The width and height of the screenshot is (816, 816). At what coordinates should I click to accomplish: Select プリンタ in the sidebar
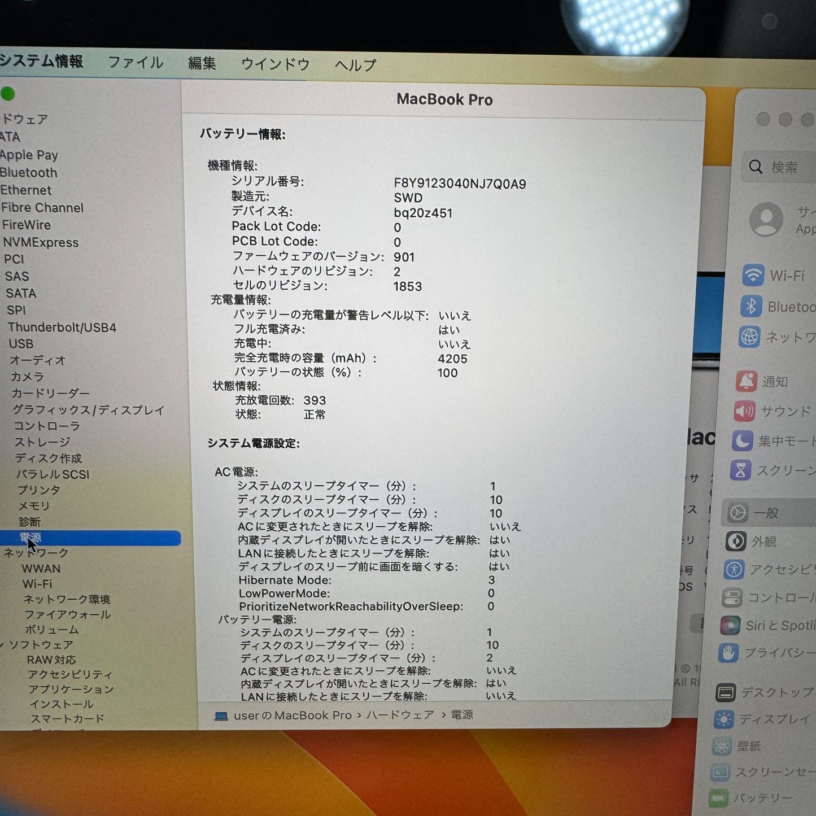[38, 490]
